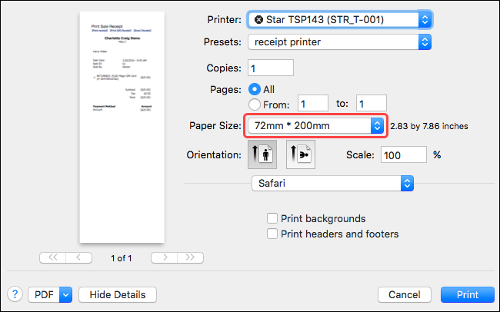This screenshot has width=500, height=312.
Task: Open the PDF dropdown arrow menu
Action: (65, 295)
